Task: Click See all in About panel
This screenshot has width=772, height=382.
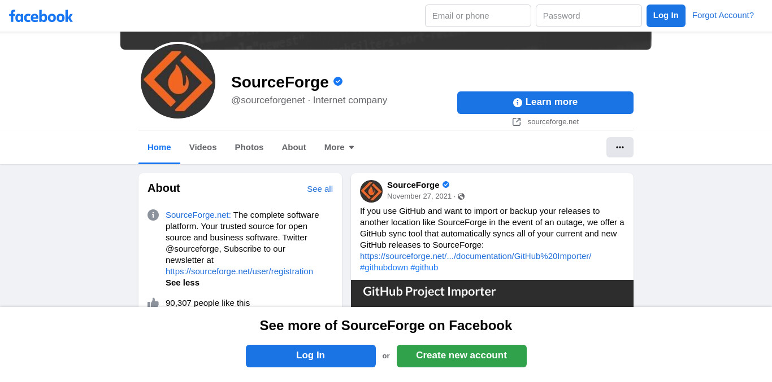Action: (x=320, y=189)
